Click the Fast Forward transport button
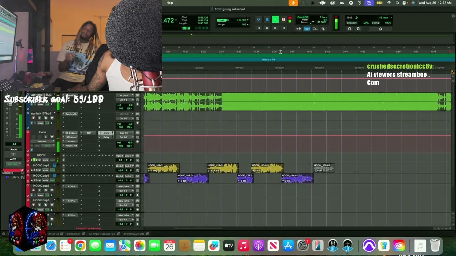Viewport: 456px width, 256px height. [x=275, y=28]
